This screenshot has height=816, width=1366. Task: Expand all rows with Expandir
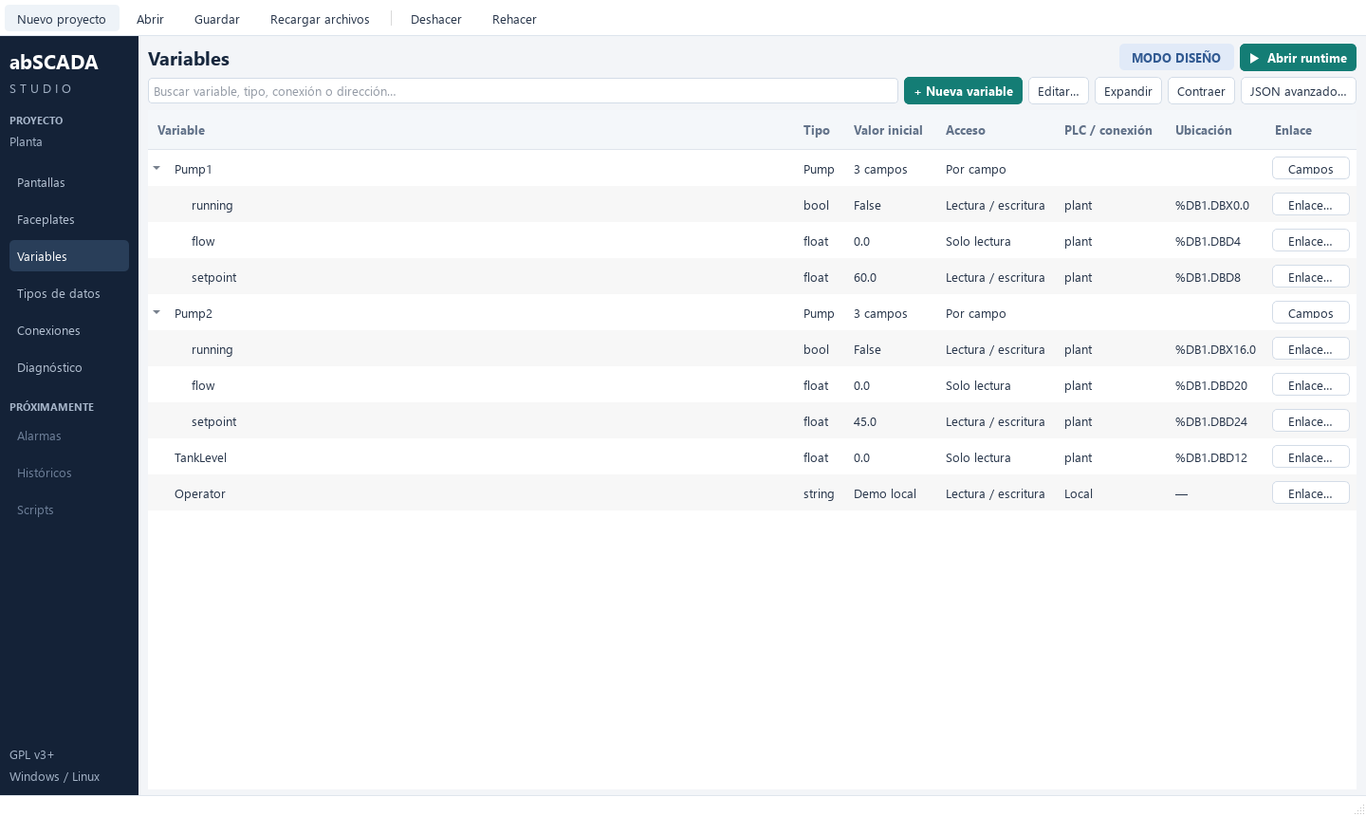(1128, 91)
